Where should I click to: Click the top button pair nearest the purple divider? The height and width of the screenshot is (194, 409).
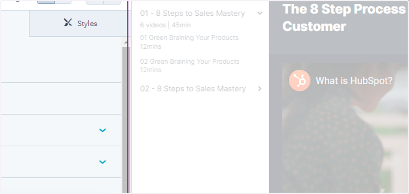coord(104,2)
